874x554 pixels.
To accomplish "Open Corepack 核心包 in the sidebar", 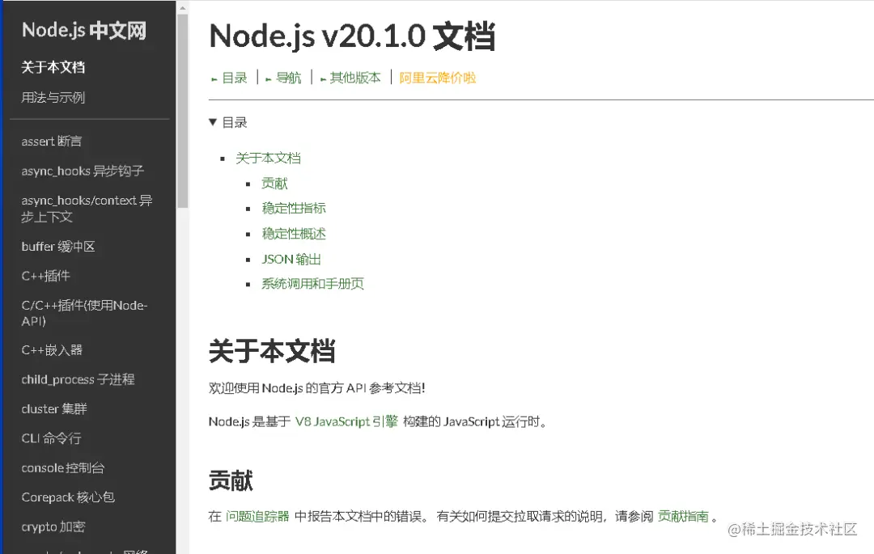I will pyautogui.click(x=68, y=497).
